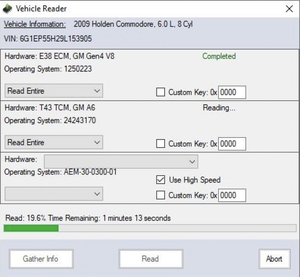This screenshot has height=277, width=300.
Task: Click Operating System: 1250223 label
Action: pos(48,69)
